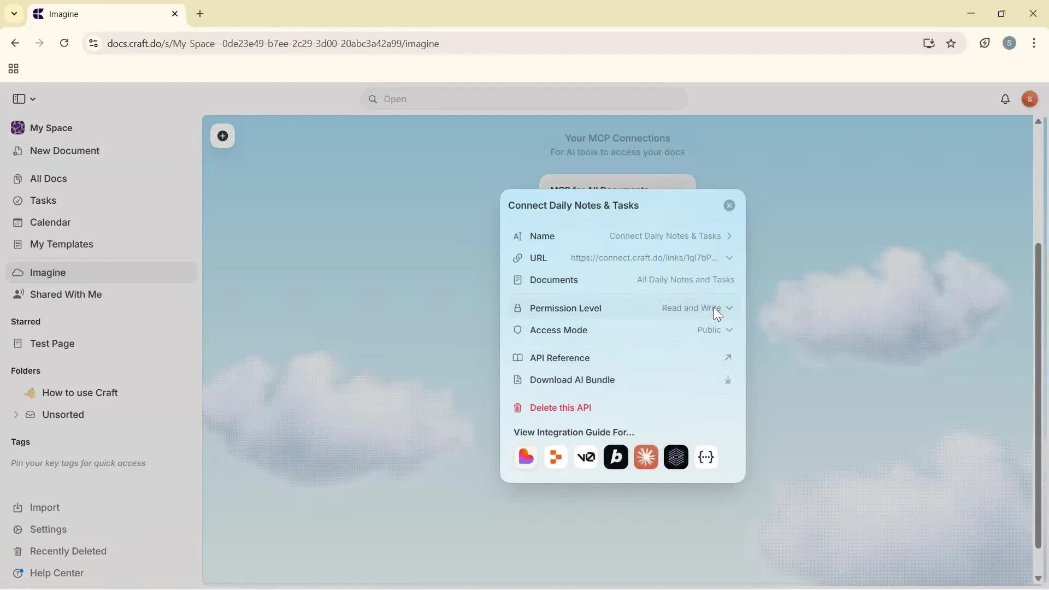This screenshot has height=590, width=1049.
Task: Toggle the bookmark star in the address bar
Action: pos(952,43)
